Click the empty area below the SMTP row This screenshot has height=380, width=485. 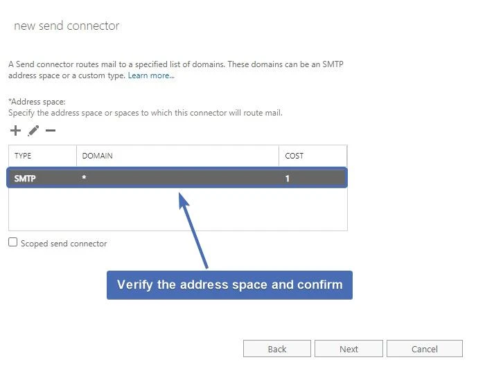pyautogui.click(x=177, y=209)
